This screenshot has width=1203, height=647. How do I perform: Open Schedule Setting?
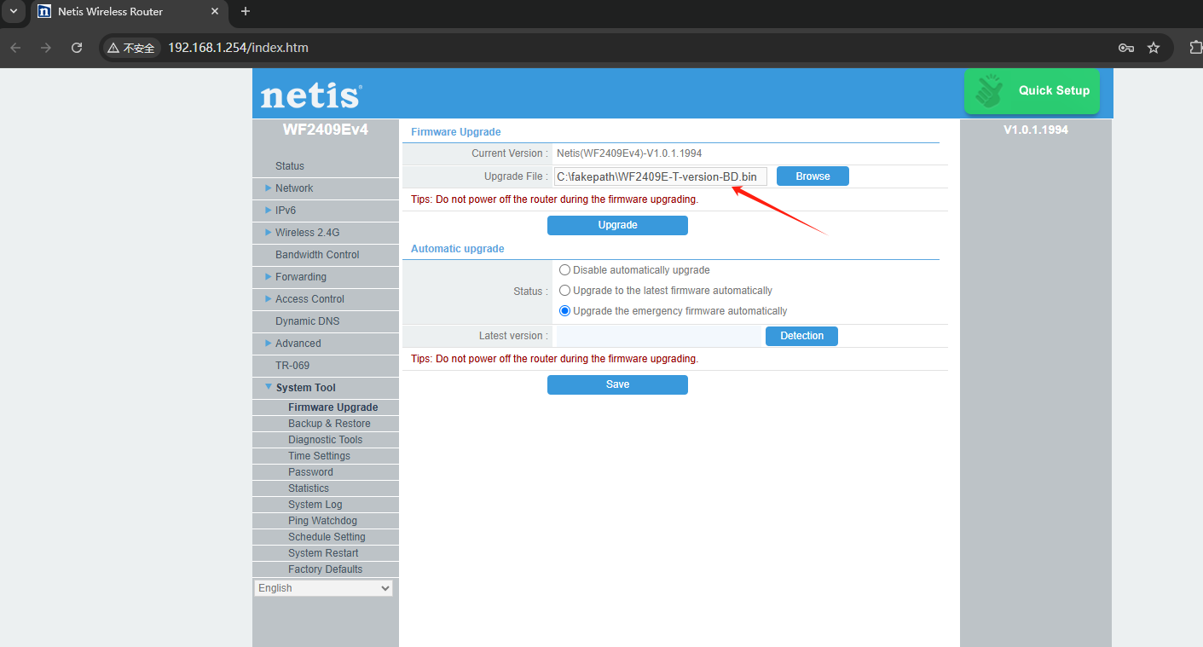point(327,537)
